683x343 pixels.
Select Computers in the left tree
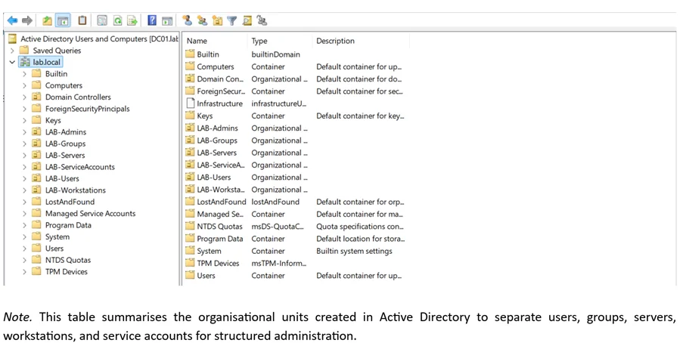pyautogui.click(x=64, y=85)
